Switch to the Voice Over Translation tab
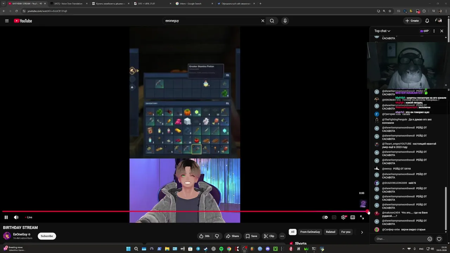This screenshot has height=253, width=450. click(x=68, y=4)
